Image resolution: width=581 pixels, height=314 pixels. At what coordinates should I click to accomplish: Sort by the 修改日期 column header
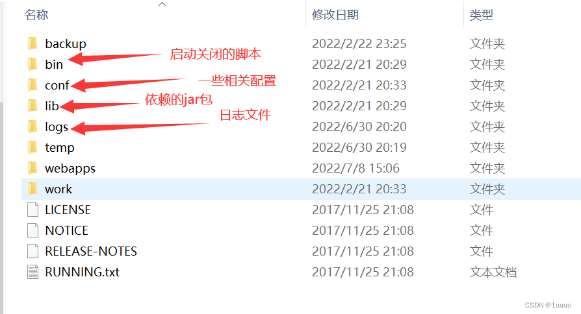[335, 15]
